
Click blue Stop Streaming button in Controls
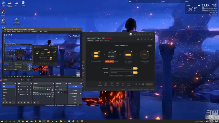tap(75, 87)
